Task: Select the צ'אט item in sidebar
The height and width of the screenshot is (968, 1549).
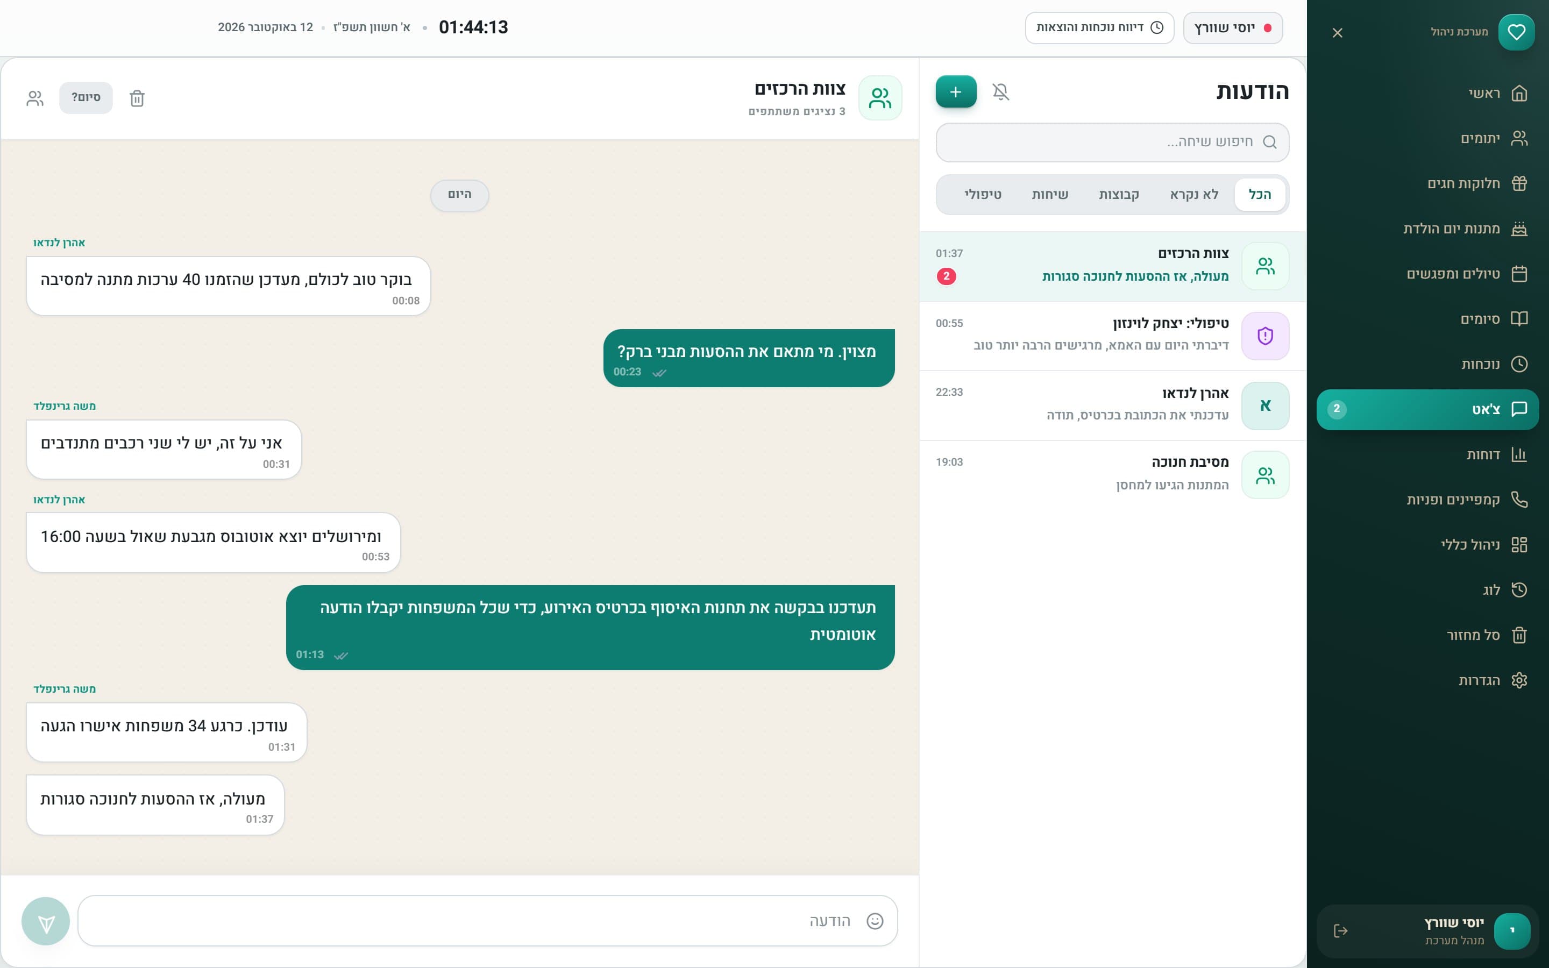Action: point(1427,410)
